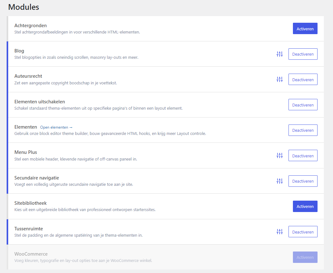
Task: Open Tussenruimte settings sliders icon
Action: pyautogui.click(x=279, y=232)
